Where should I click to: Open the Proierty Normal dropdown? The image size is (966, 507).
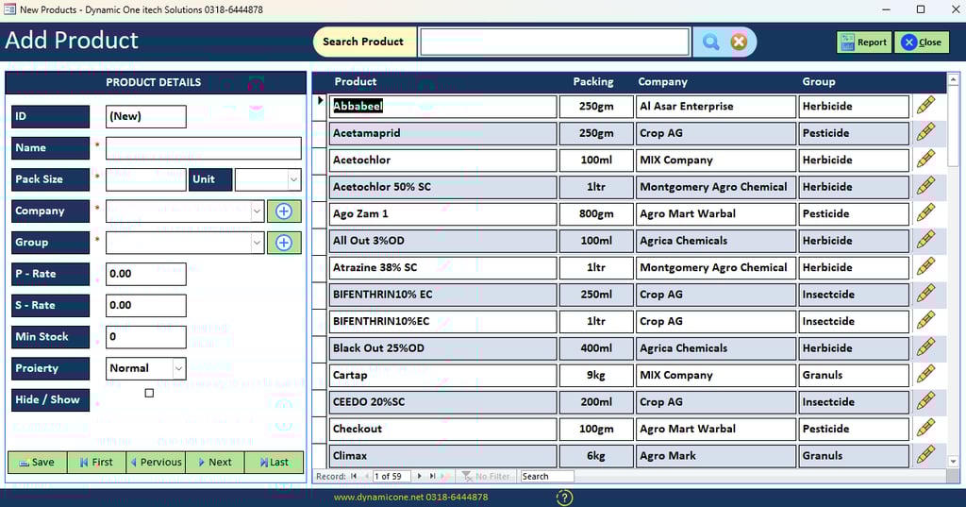(178, 368)
